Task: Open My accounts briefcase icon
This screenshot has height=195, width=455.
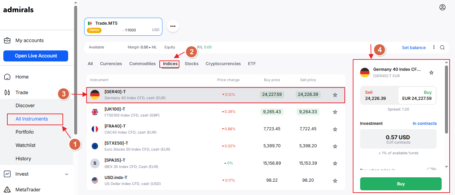Action: pos(7,40)
